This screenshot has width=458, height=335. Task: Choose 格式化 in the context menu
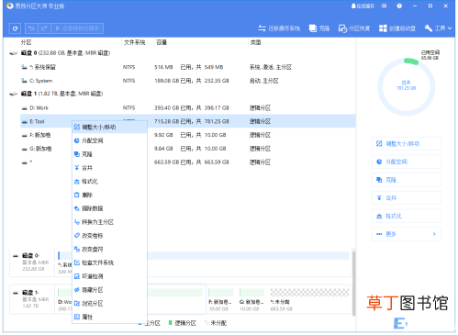tap(109, 181)
